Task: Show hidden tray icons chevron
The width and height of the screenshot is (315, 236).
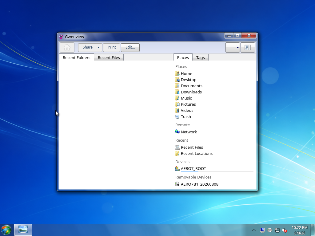Action: (x=254, y=230)
